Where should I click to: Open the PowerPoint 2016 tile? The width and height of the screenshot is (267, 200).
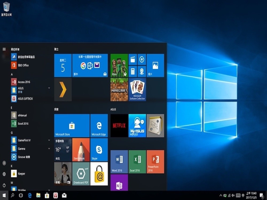(155, 162)
